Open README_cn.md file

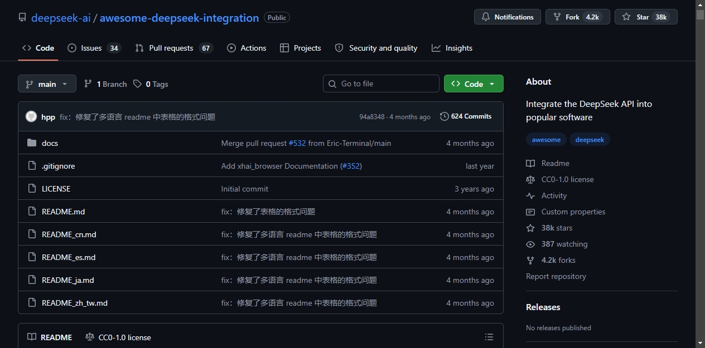click(69, 234)
